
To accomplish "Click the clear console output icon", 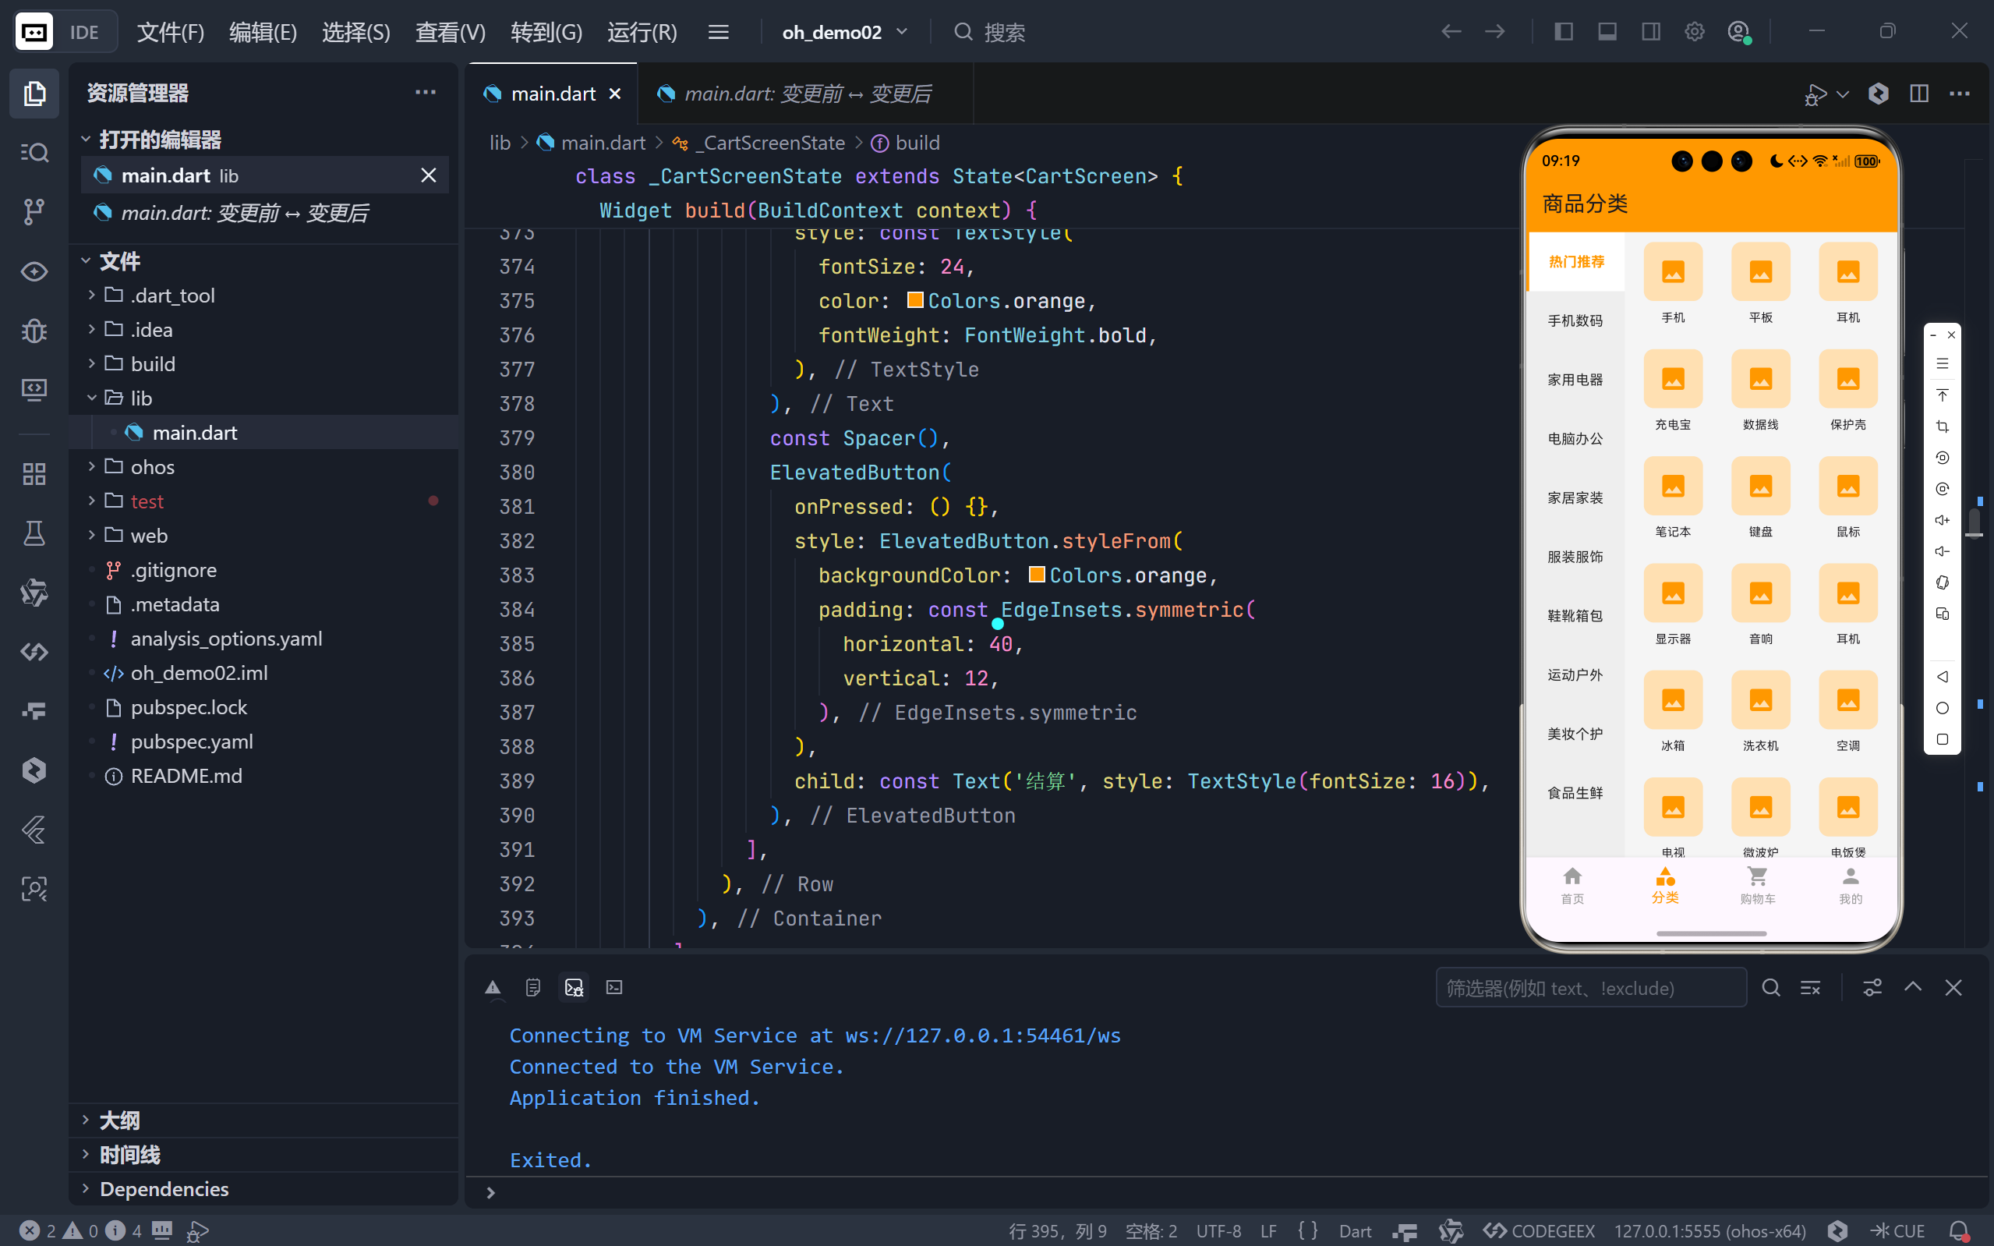I will (x=1810, y=987).
